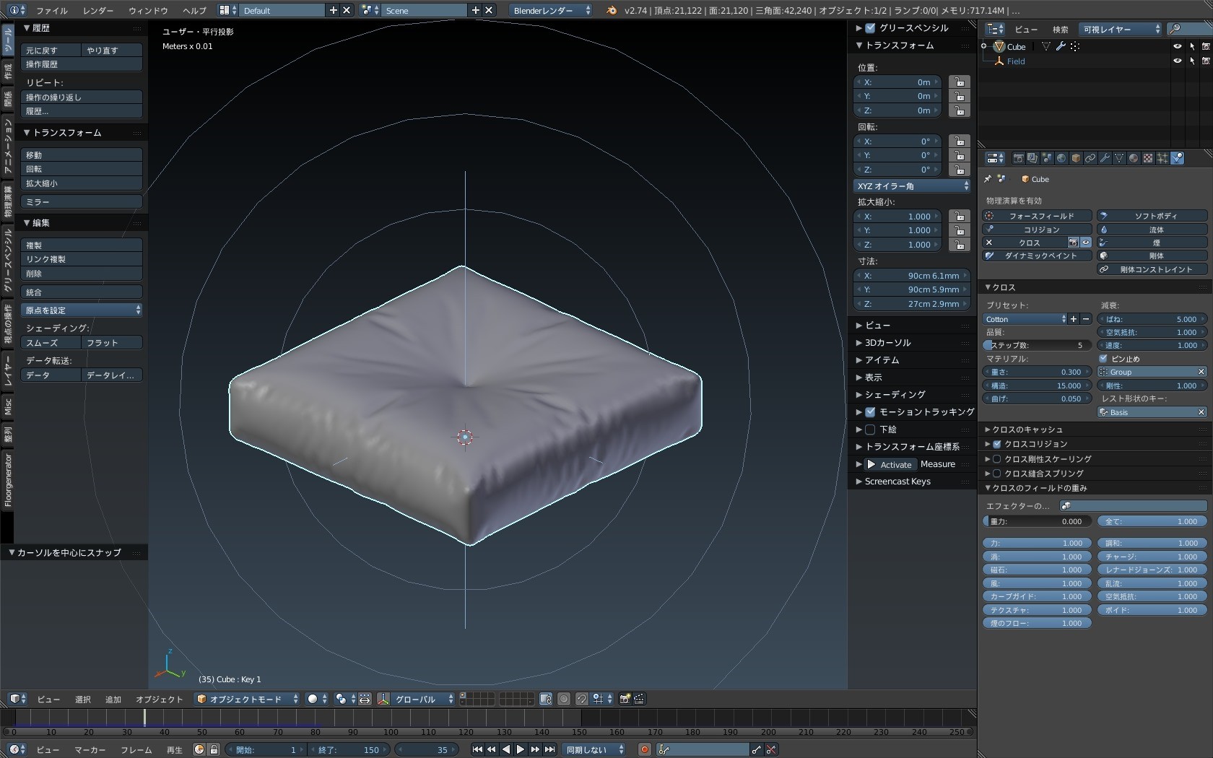
Task: Expand the ビュー panel in properties region
Action: (878, 326)
